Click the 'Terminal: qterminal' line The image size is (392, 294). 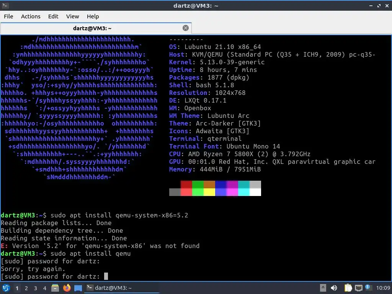click(205, 139)
